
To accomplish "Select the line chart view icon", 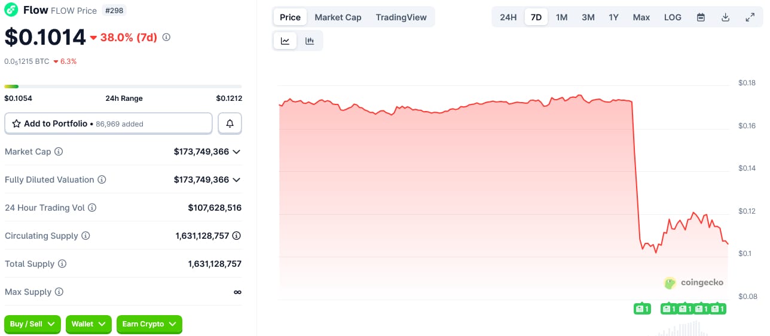I will click(x=285, y=41).
